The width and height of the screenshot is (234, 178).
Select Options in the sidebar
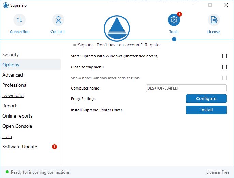coord(30,65)
